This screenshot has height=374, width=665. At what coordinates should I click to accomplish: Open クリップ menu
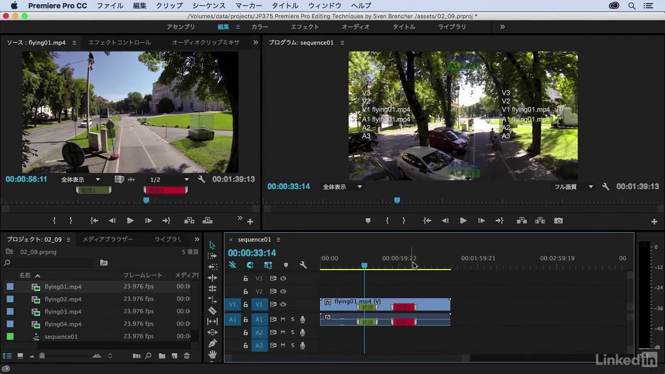point(169,6)
